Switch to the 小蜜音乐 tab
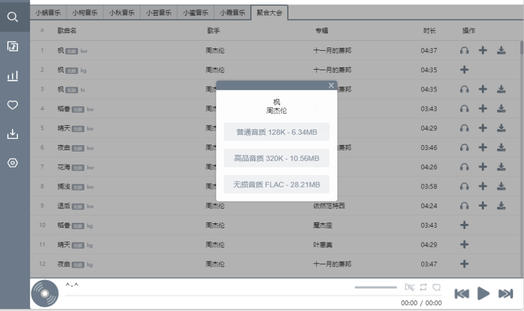 [195, 13]
